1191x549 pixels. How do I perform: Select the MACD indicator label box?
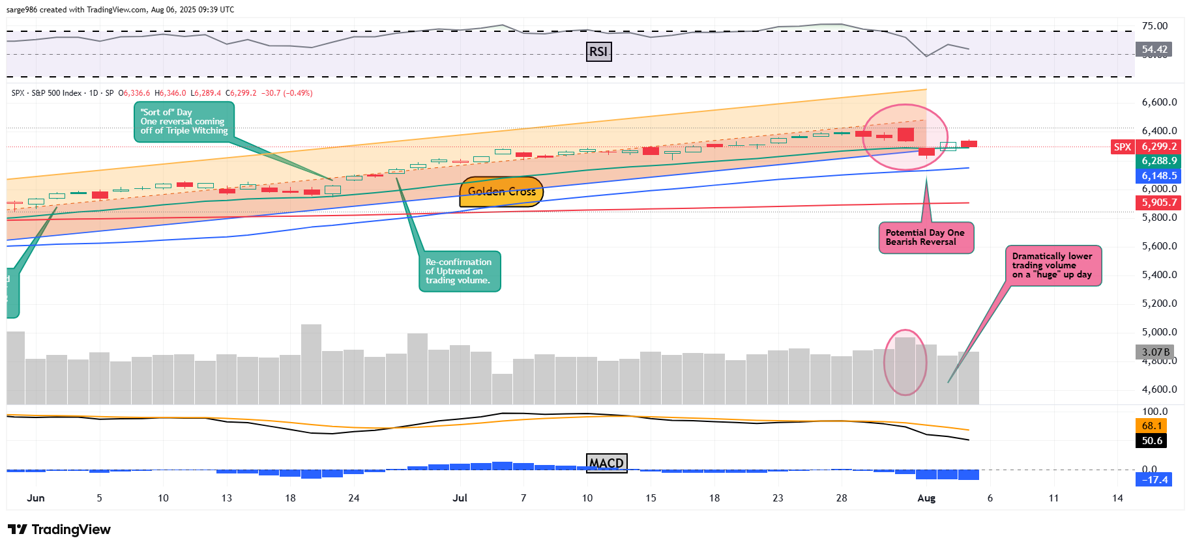click(606, 463)
